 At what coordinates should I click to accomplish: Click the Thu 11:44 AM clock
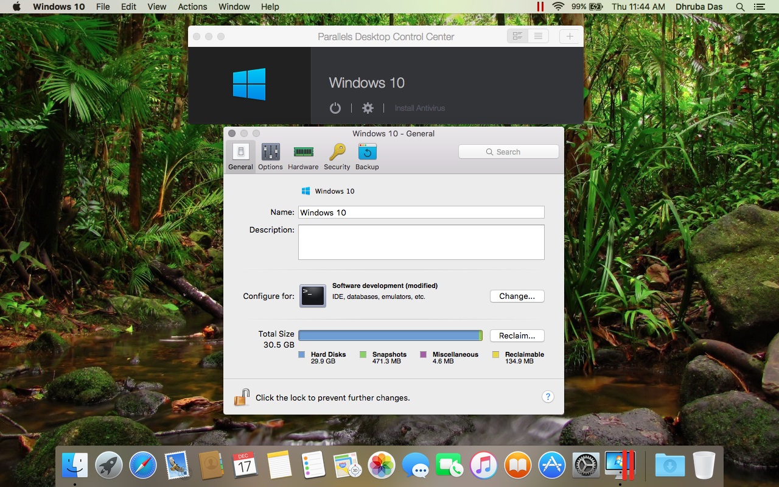[638, 7]
